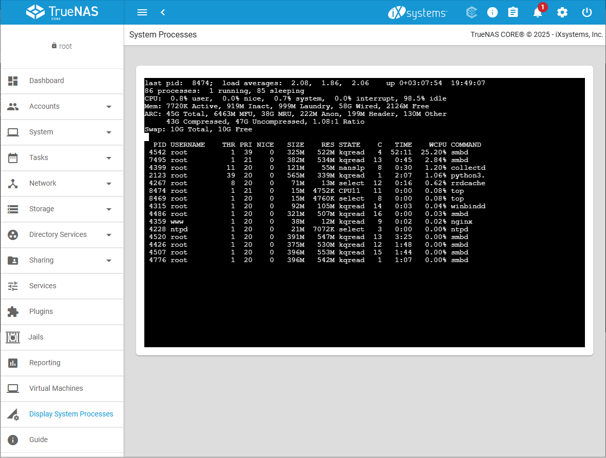Click the Tasks calendar icon

pos(13,158)
